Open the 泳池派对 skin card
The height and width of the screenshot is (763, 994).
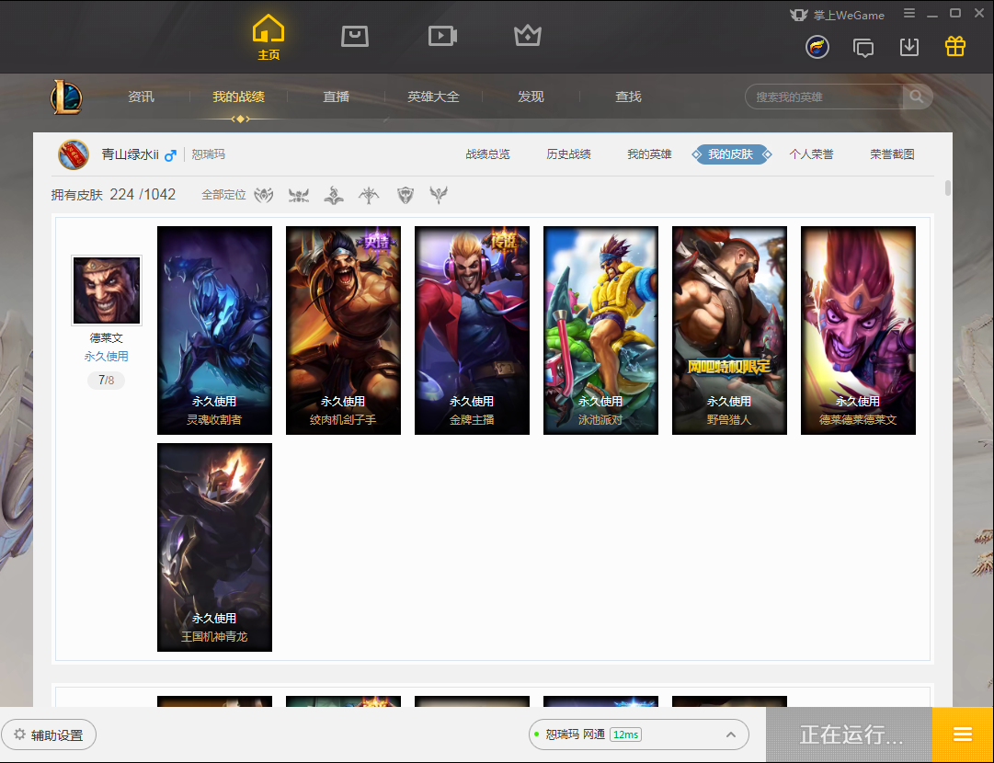[600, 330]
